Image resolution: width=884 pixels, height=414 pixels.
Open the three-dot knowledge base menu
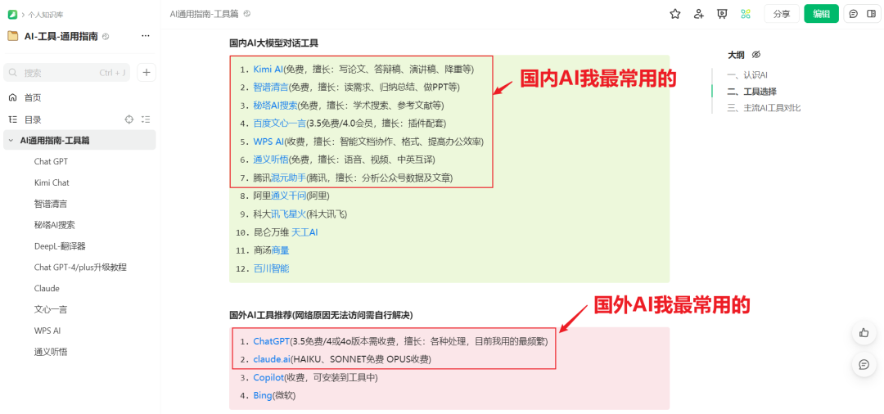(146, 36)
